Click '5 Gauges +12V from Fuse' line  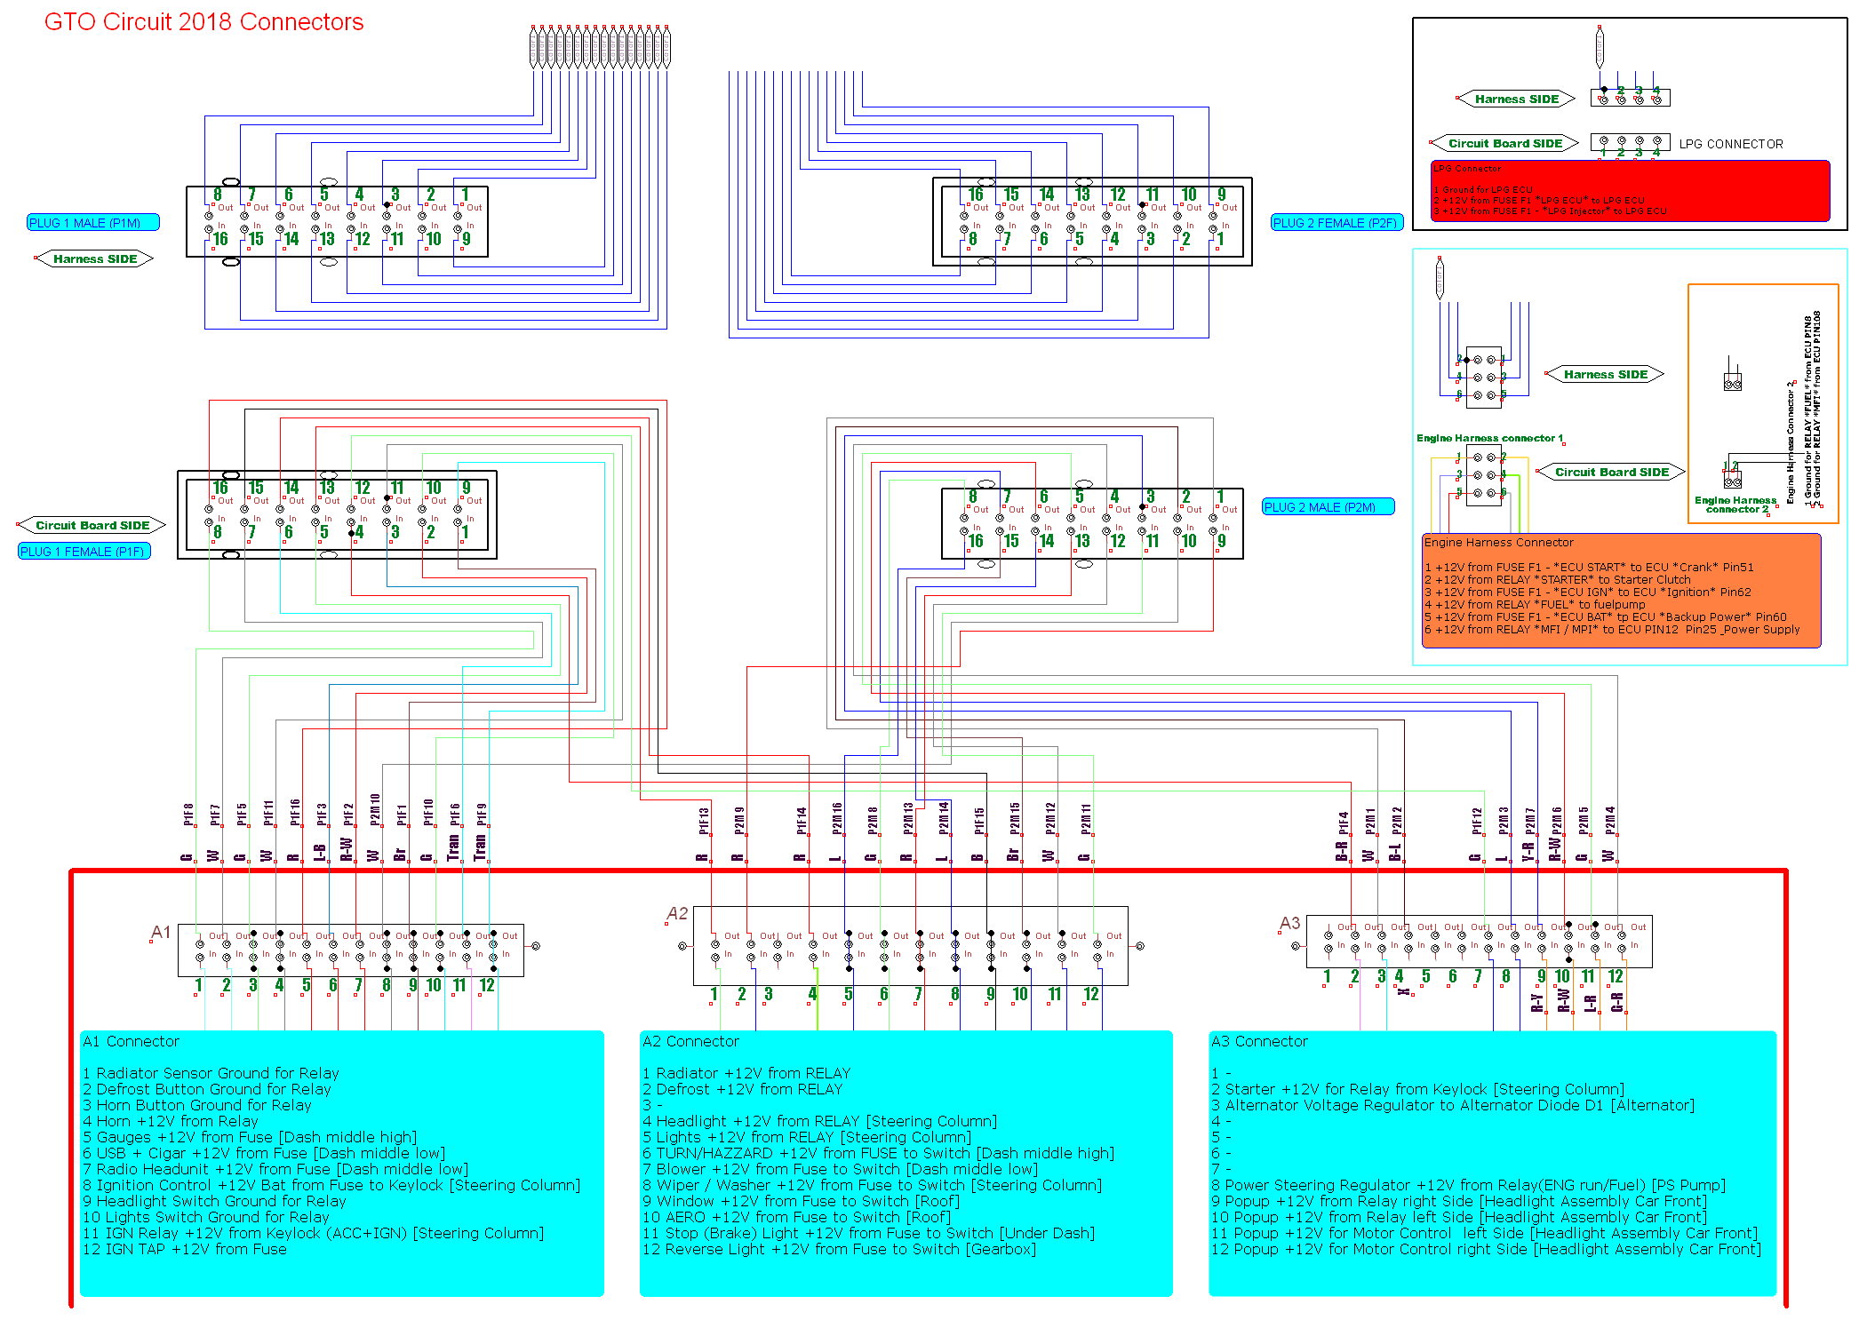[x=250, y=1138]
